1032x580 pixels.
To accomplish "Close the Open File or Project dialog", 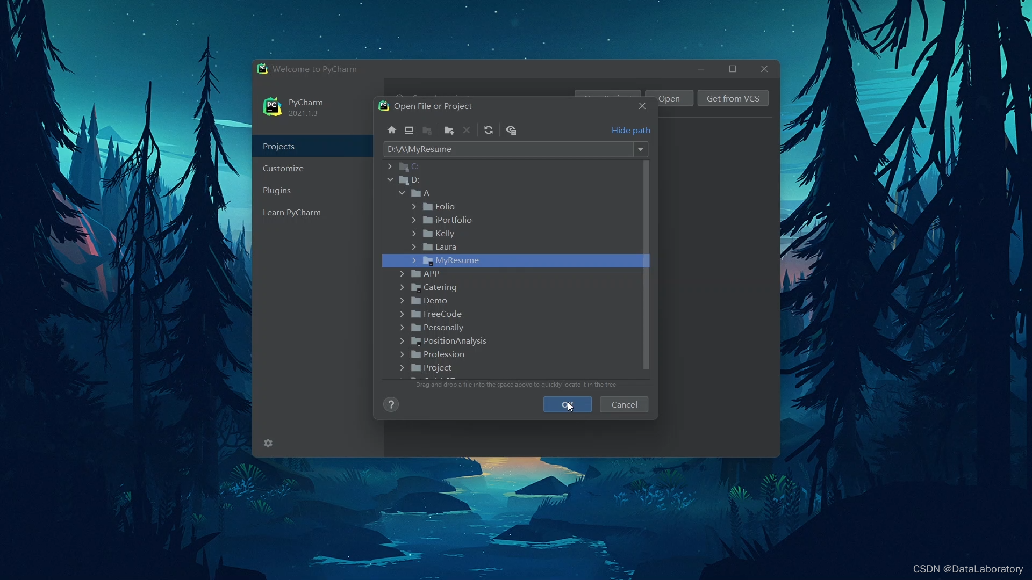I will point(642,106).
